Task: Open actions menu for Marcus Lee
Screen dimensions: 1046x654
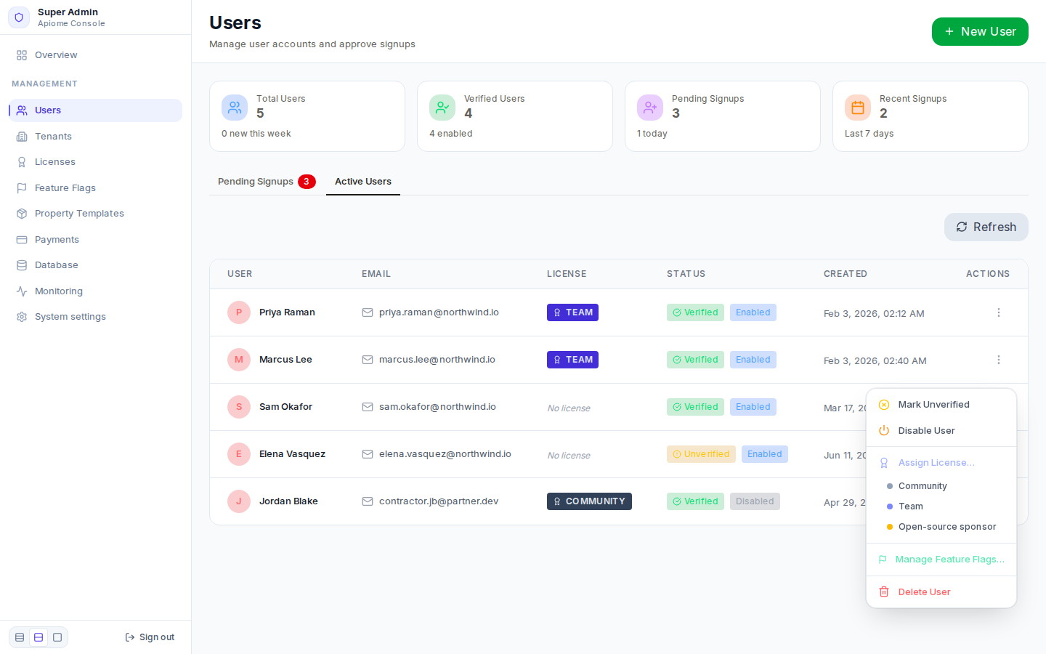Action: 999,360
